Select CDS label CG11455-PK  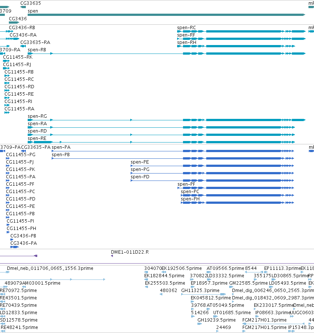21,169
